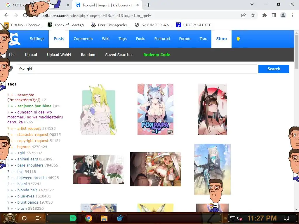The height and width of the screenshot is (224, 299).
Task: Click the browser forward arrow
Action: pos(16,15)
